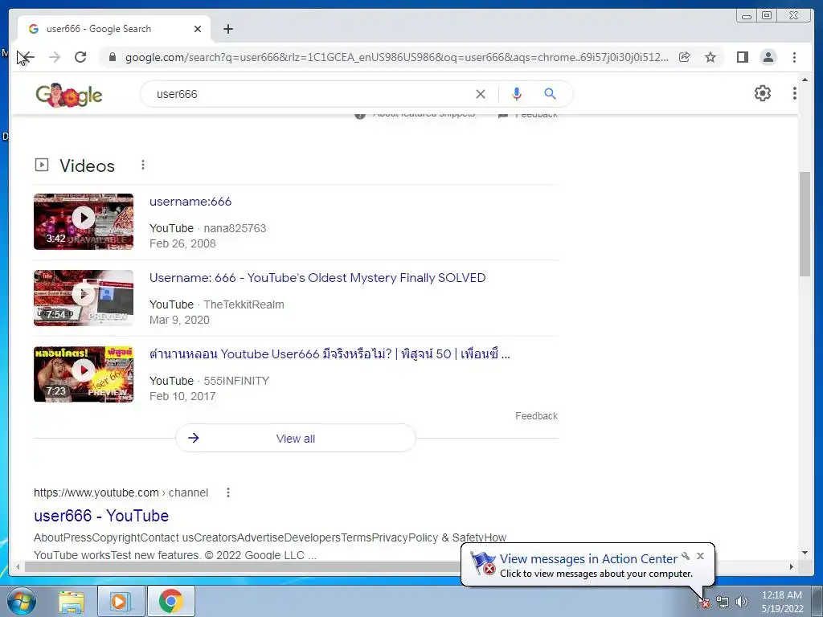823x617 pixels.
Task: Play the Thai User666 video thumbnail
Action: [x=84, y=374]
